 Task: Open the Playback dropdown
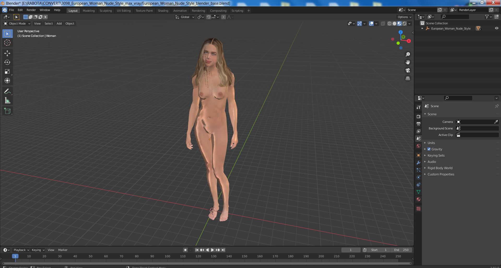coord(21,250)
